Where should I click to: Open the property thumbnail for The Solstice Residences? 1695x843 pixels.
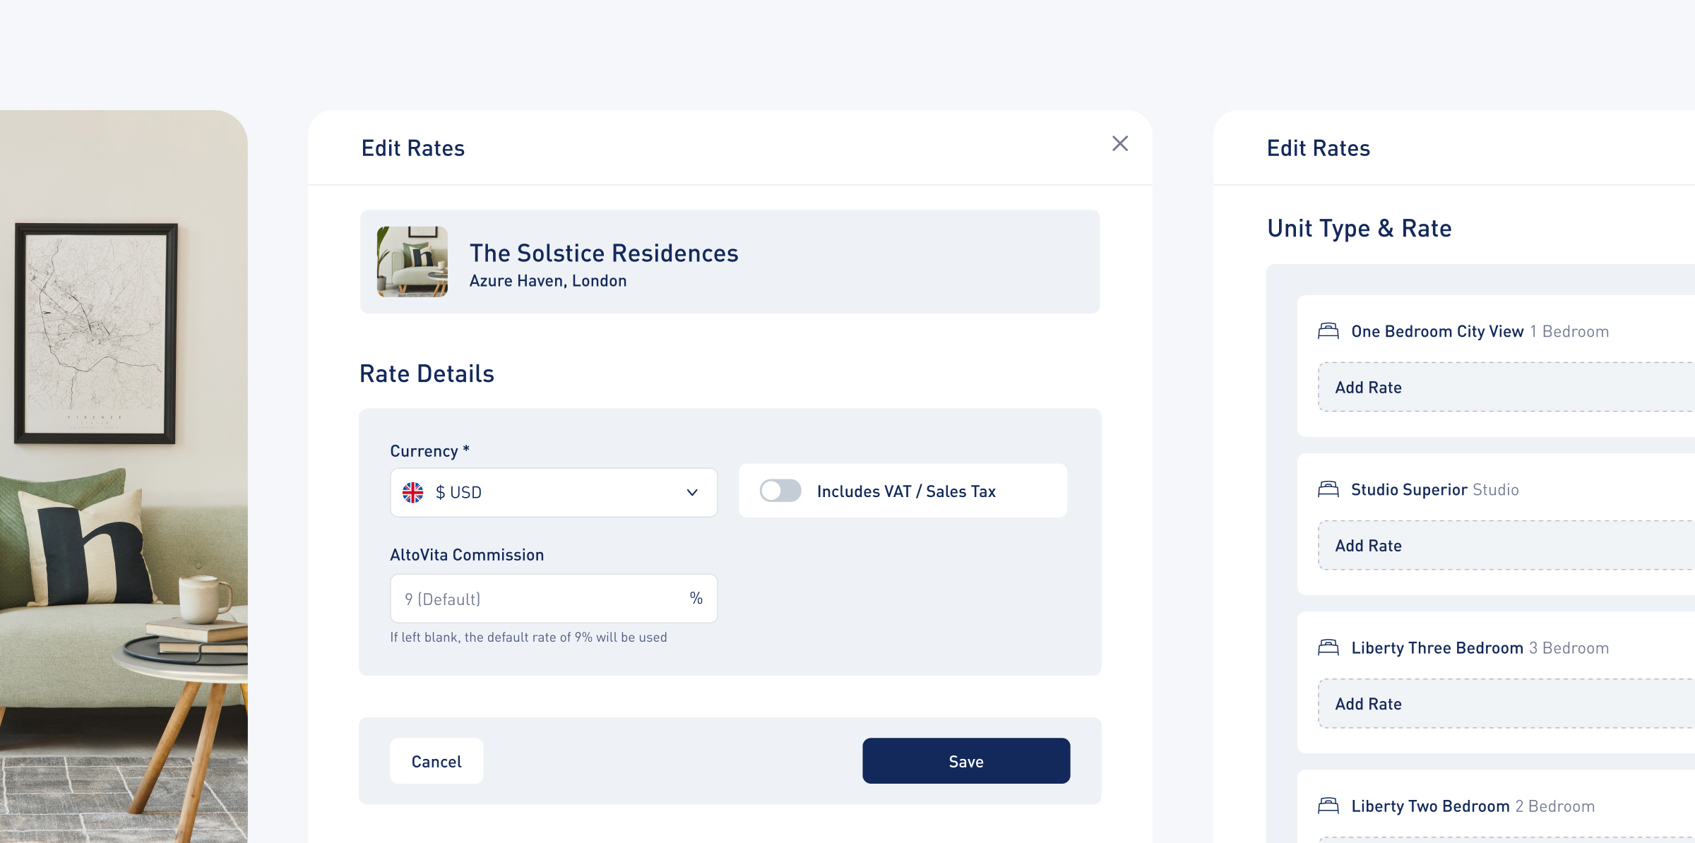click(x=412, y=261)
